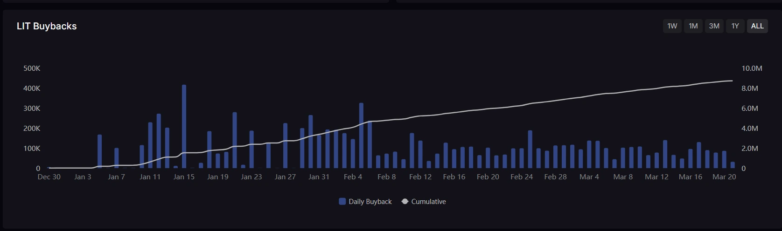
Task: Select the 1W time range
Action: [672, 26]
